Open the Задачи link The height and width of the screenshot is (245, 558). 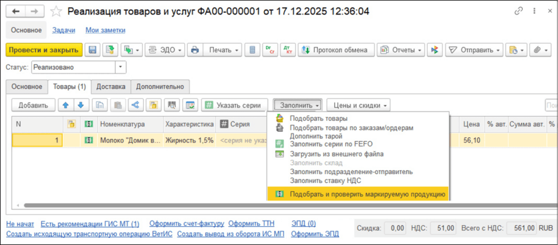(63, 30)
